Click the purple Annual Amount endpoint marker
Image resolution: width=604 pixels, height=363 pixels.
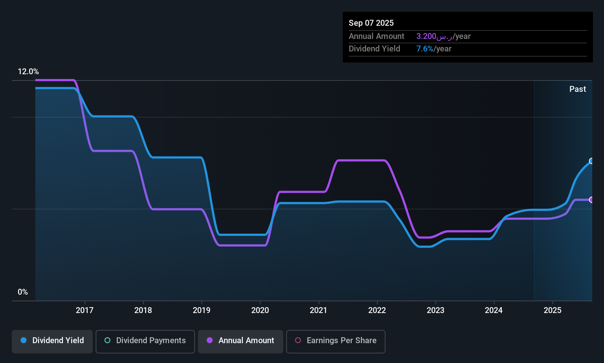coord(591,200)
